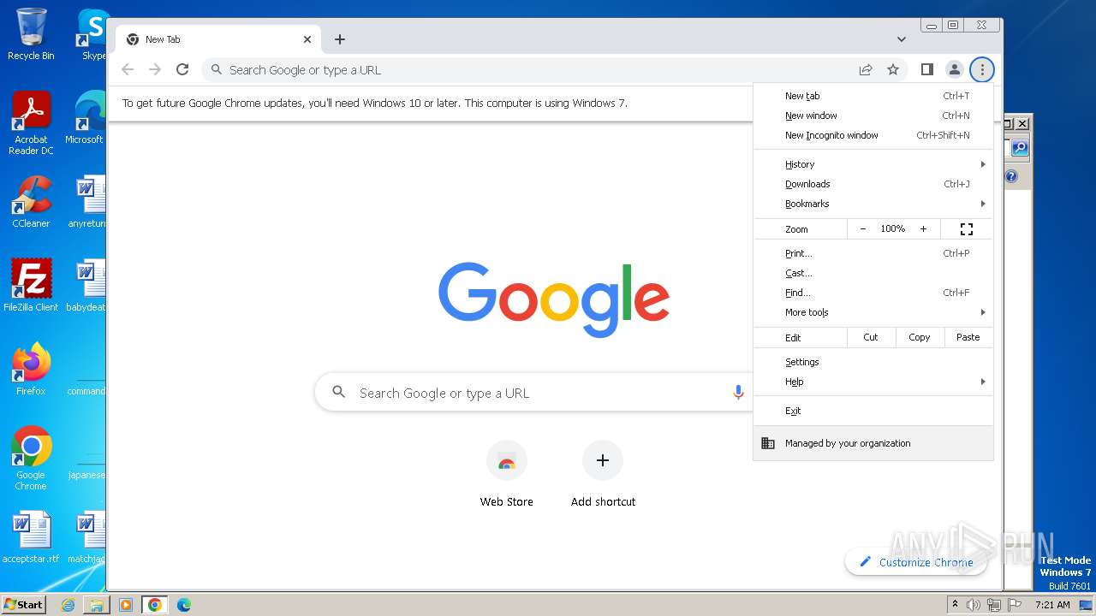Show hidden tray icons arrow
This screenshot has width=1096, height=616.
click(955, 605)
